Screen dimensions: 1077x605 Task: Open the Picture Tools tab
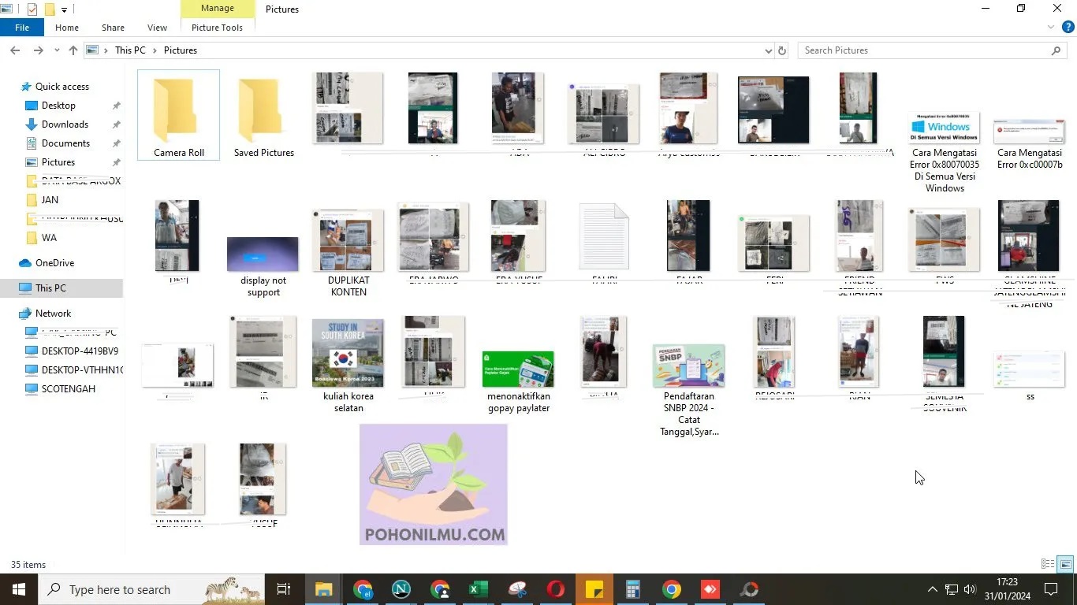[217, 28]
